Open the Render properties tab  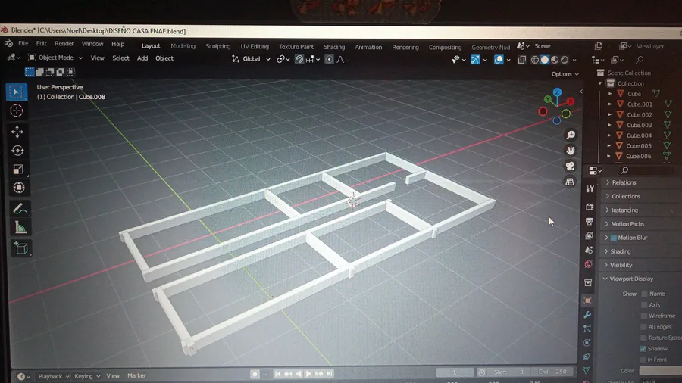pos(590,207)
